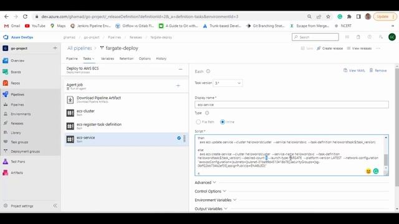
Task: Expand Output Variables section
Action: click(211, 209)
